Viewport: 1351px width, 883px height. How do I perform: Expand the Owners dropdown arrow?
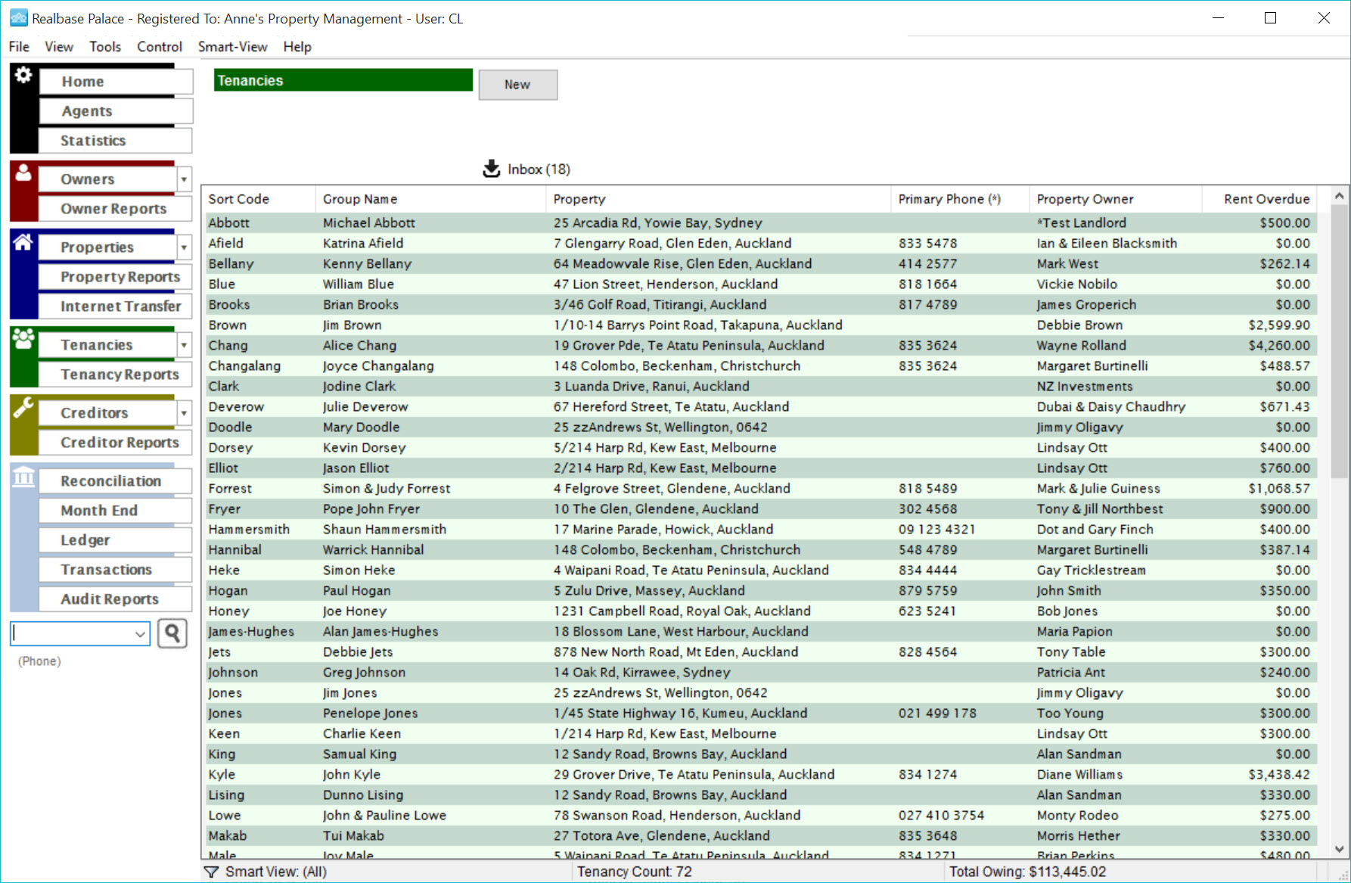pos(184,179)
